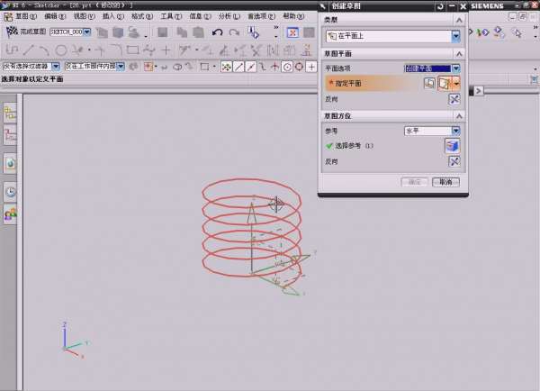Open the 平面选项 创建平面 dropdown
Viewport: 540px width, 391px height.
456,68
